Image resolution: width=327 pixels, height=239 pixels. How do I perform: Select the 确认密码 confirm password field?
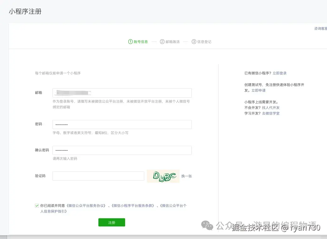pyautogui.click(x=122, y=150)
